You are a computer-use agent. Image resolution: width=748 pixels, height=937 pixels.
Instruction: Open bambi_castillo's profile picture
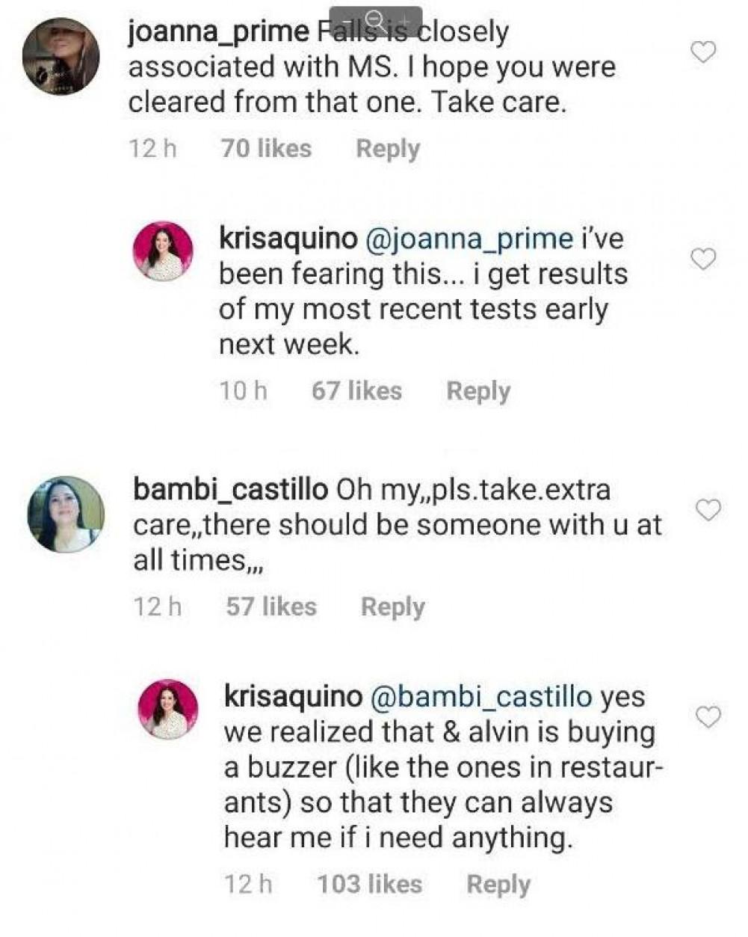click(x=65, y=514)
